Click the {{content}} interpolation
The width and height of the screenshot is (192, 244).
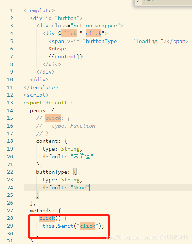(x=66, y=56)
